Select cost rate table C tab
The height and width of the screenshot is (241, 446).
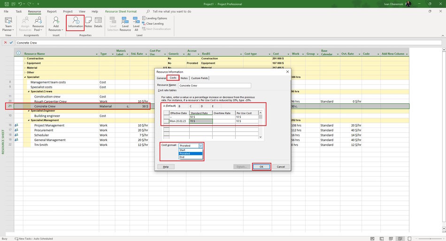(191, 106)
